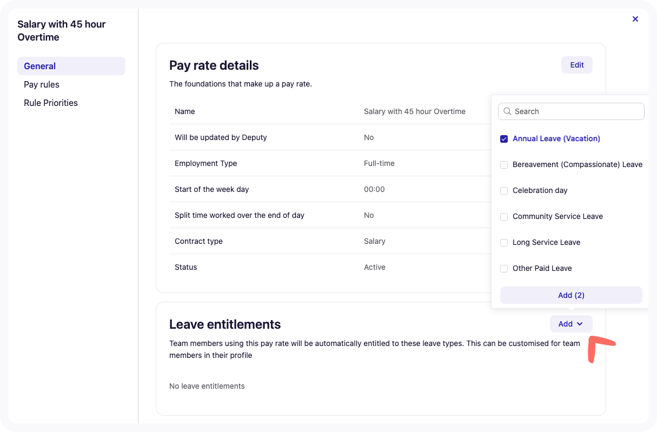Select the pay rate name Salary with 45 hour Overtime
The height and width of the screenshot is (432, 657).
[415, 111]
